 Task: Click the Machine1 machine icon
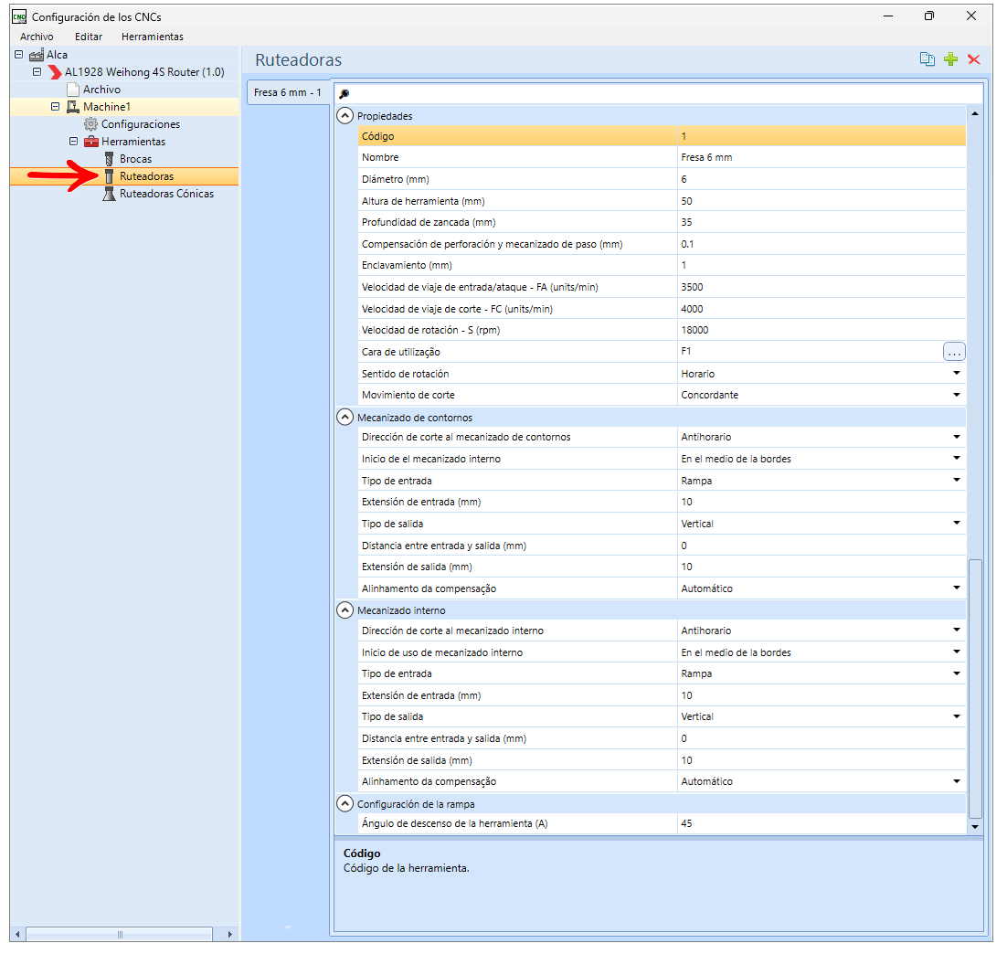(x=73, y=107)
